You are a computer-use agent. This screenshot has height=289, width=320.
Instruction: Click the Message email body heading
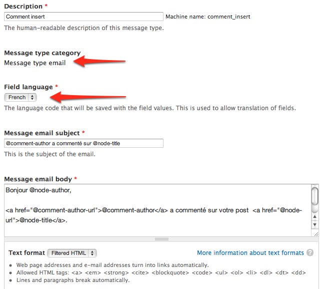click(38, 179)
